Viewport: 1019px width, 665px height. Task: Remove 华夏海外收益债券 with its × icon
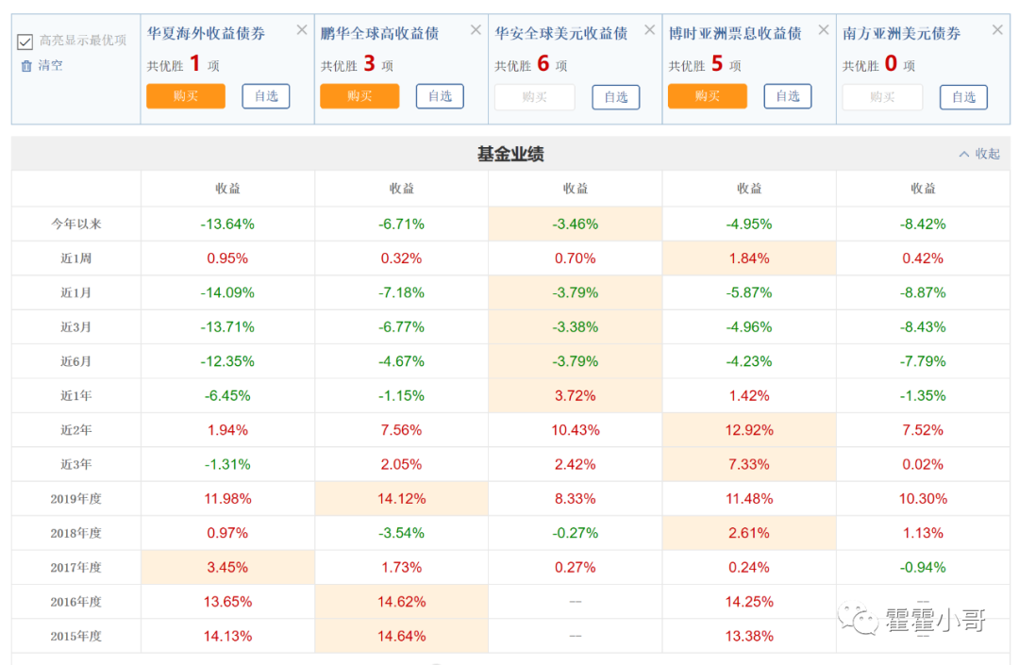point(301,29)
